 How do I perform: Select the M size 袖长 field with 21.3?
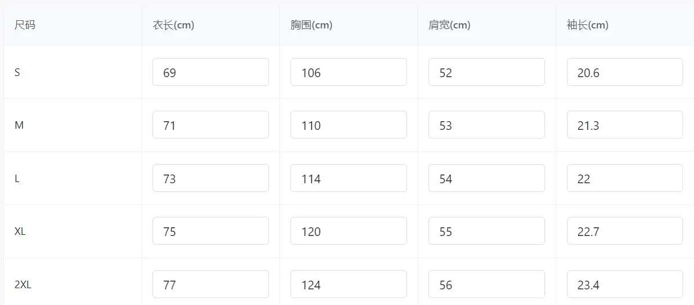coord(624,125)
